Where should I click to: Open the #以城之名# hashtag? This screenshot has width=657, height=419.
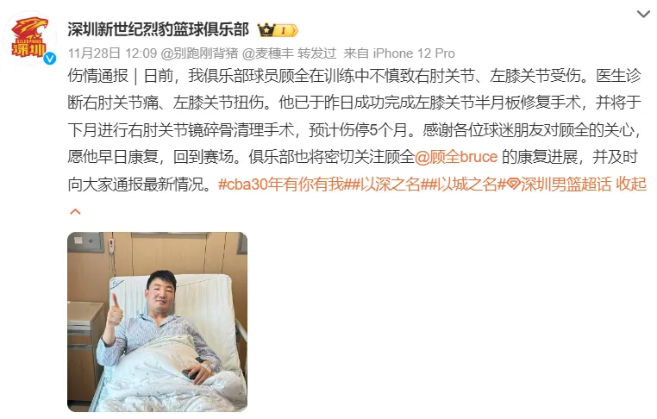[466, 184]
